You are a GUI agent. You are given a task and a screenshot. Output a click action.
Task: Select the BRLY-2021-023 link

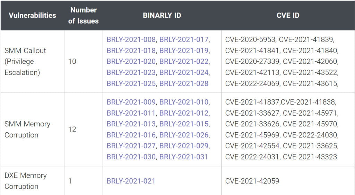click(131, 73)
